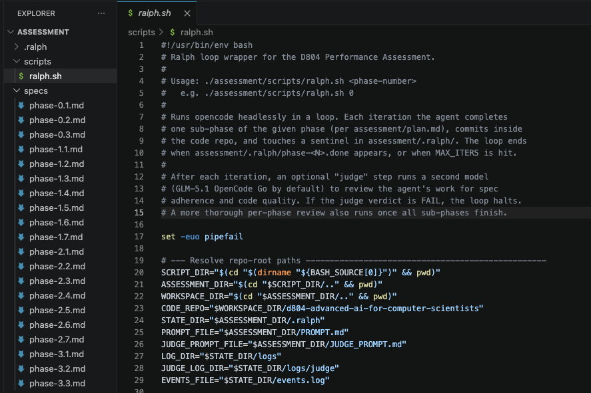Viewport: 591px width, 393px height.
Task: Click markdown icon next to phase-1.1.md
Action: tap(21, 150)
